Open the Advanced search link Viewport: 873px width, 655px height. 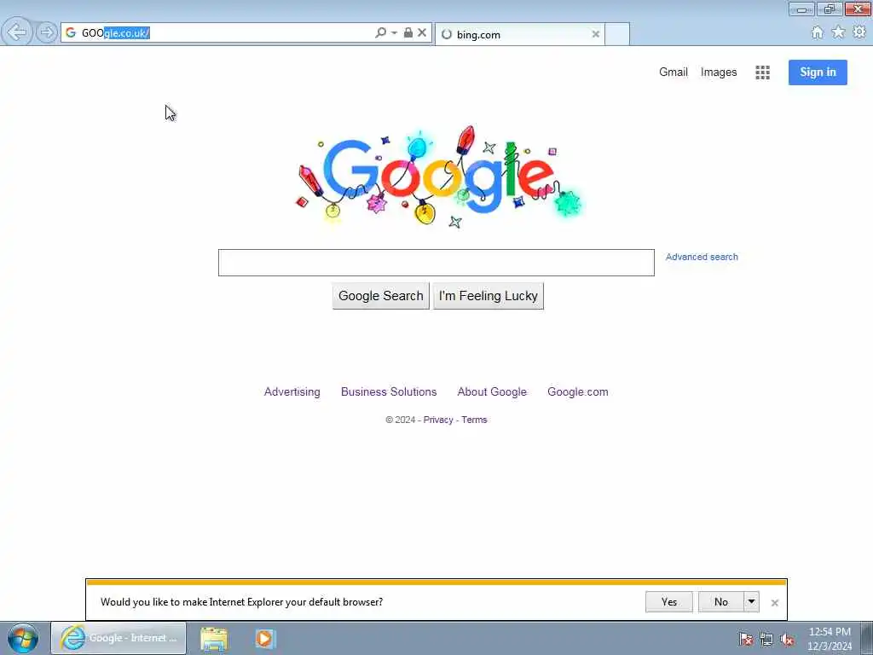coord(702,257)
